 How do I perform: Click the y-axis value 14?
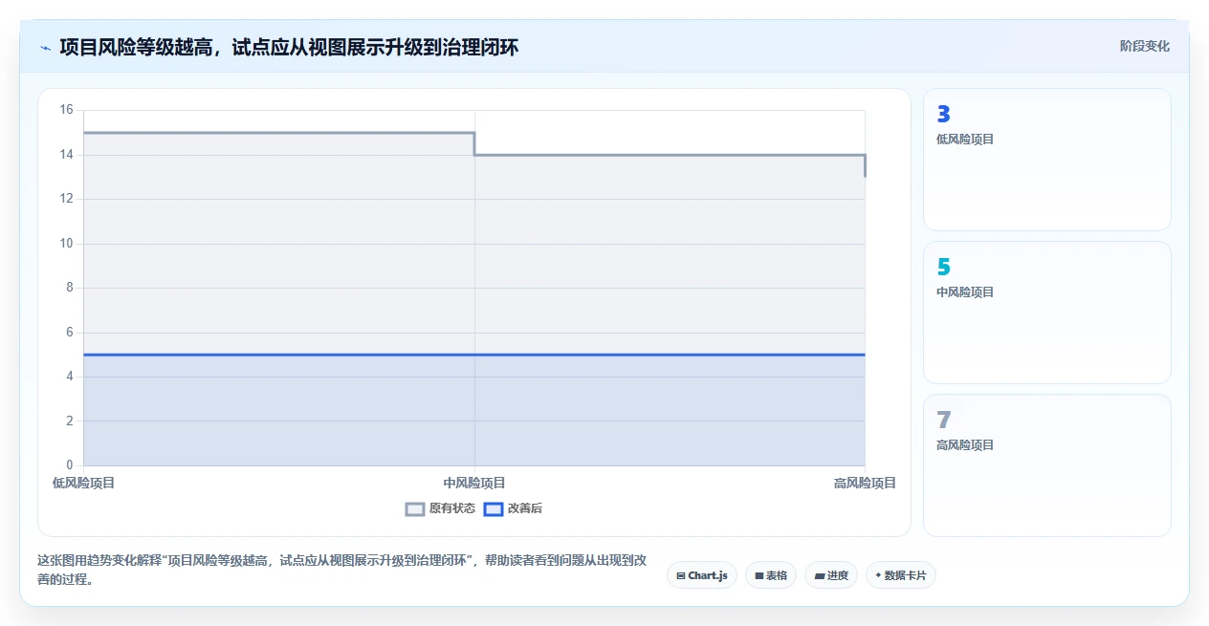click(66, 154)
